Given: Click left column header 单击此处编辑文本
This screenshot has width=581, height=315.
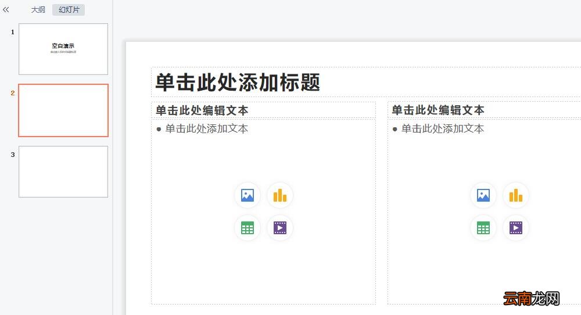Looking at the screenshot, I should click(x=202, y=110).
